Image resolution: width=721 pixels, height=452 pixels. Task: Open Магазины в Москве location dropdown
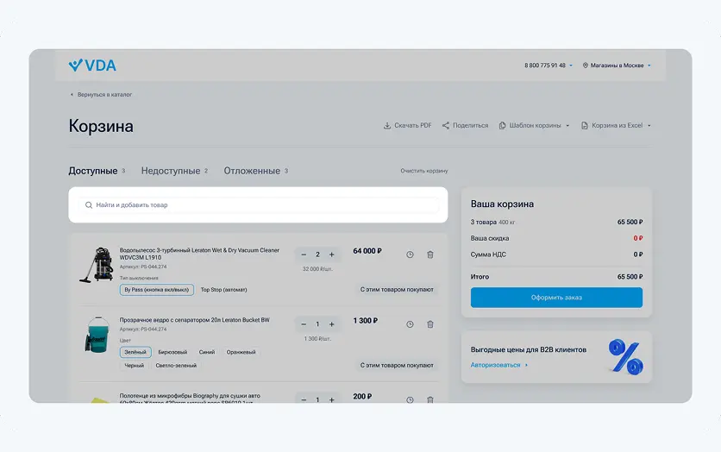[x=617, y=66]
